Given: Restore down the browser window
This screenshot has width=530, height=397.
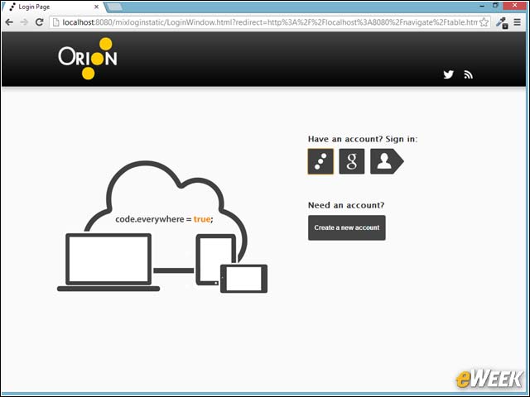Looking at the screenshot, I should [495, 6].
